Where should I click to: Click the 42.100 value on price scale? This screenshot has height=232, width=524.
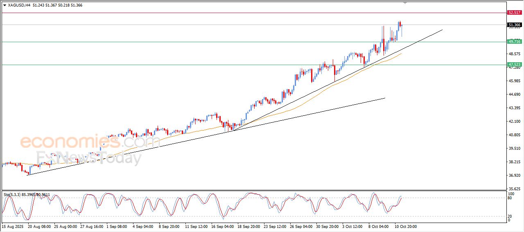coord(514,122)
